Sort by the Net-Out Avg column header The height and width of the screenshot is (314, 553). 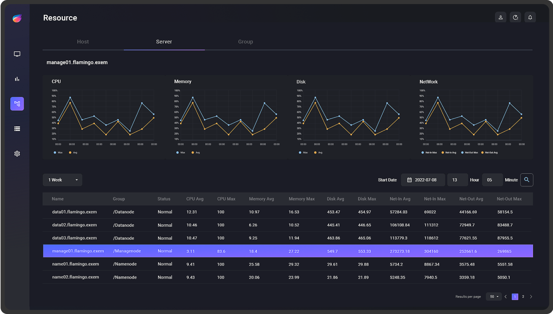point(471,199)
